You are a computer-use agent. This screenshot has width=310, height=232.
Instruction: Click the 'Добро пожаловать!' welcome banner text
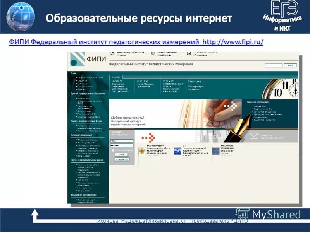coord(127,118)
